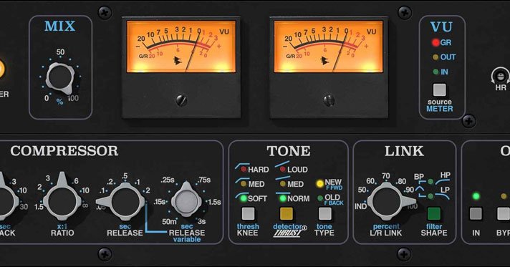Click the '6' ratio label
The image size is (510, 267).
(x=76, y=181)
